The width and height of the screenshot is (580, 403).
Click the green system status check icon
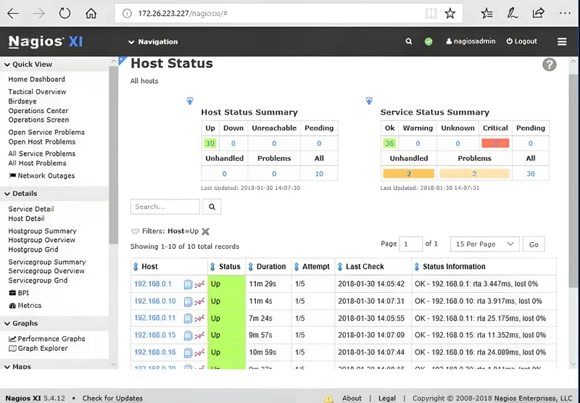(x=428, y=42)
